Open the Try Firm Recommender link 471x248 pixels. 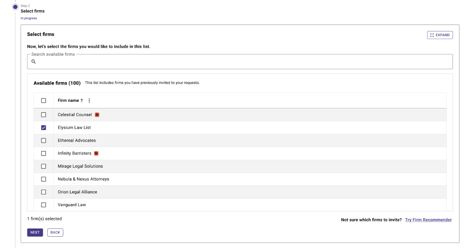coord(428,220)
